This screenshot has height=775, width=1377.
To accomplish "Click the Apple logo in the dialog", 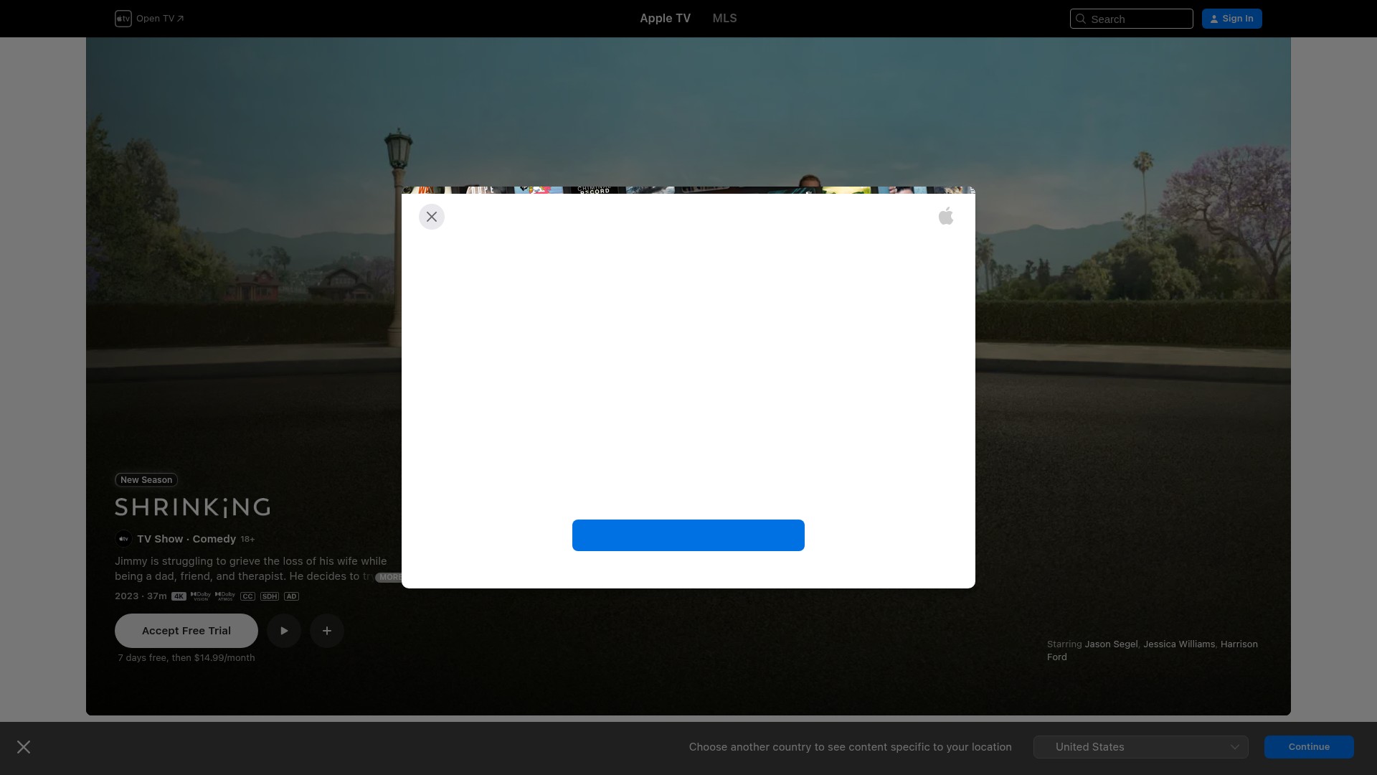I will (x=946, y=216).
